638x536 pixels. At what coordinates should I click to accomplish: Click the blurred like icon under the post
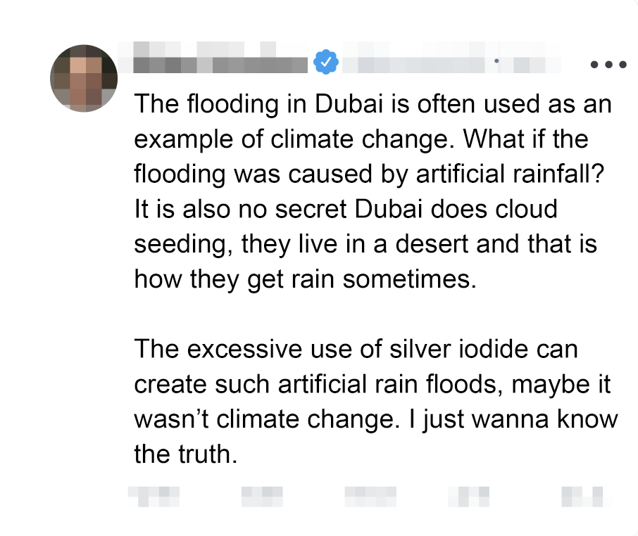tap(365, 497)
